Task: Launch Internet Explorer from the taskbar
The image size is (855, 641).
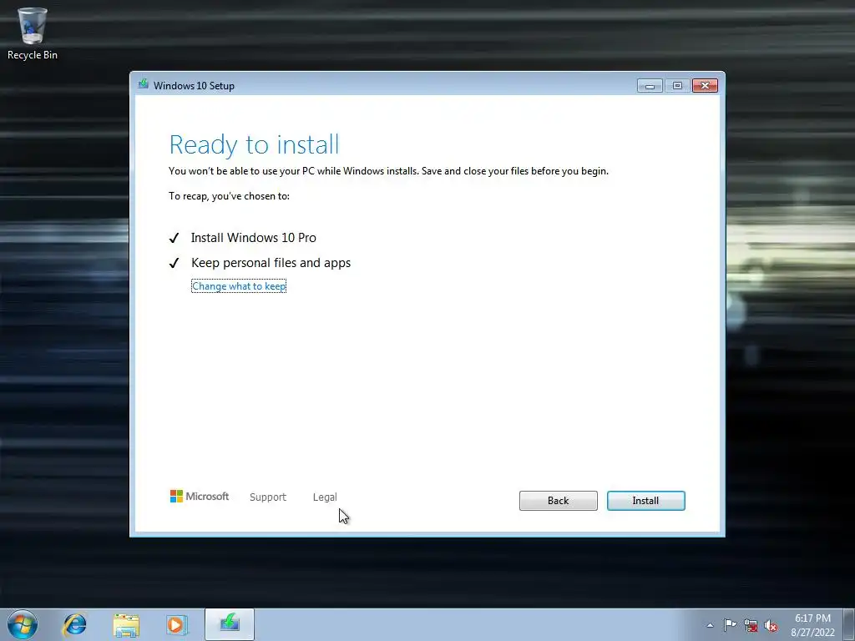Action: tap(74, 624)
